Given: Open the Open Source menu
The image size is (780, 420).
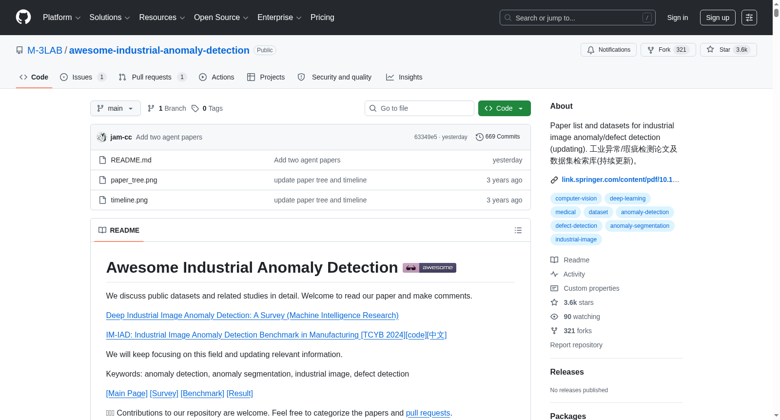Looking at the screenshot, I should (221, 18).
